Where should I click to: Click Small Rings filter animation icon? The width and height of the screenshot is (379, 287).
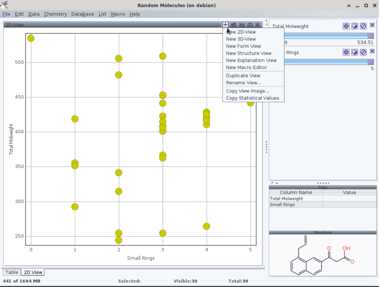click(346, 52)
